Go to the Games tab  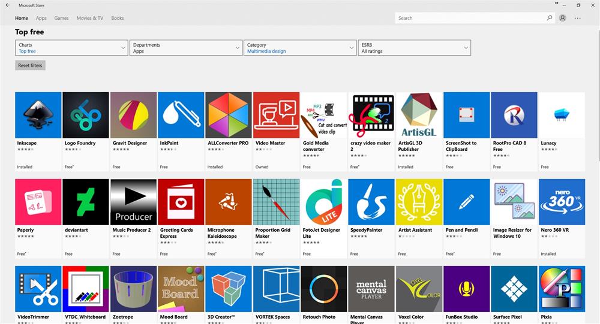pos(61,18)
